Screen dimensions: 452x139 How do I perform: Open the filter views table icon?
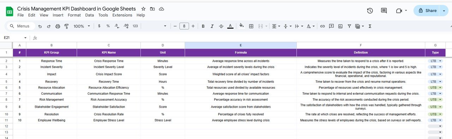tap(359, 26)
